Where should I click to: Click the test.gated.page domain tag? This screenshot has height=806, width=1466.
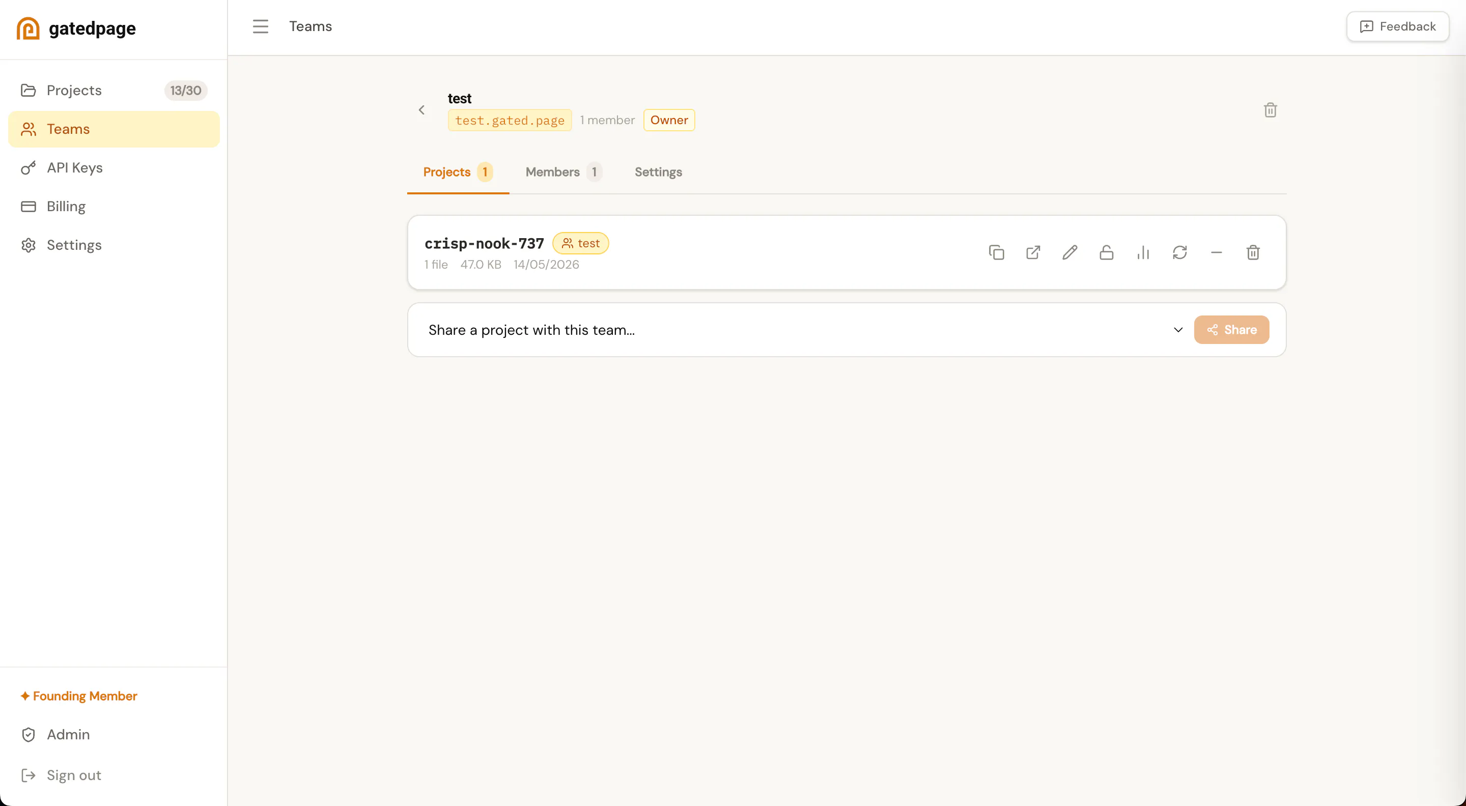[x=510, y=121]
